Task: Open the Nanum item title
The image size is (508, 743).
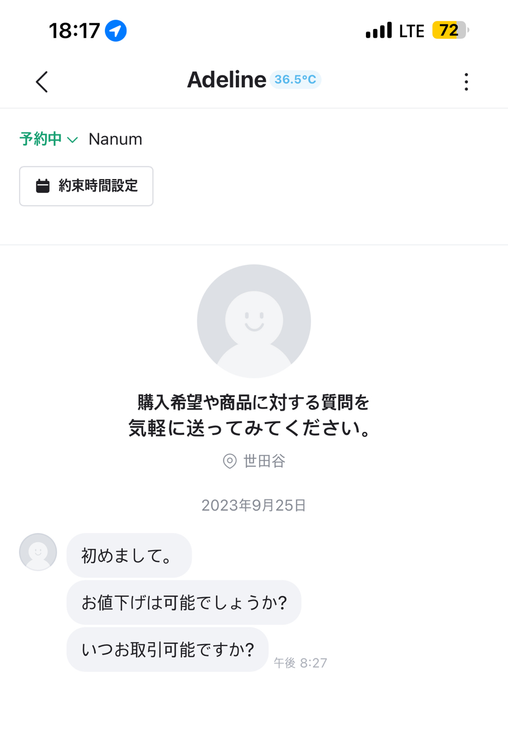Action: pos(115,139)
